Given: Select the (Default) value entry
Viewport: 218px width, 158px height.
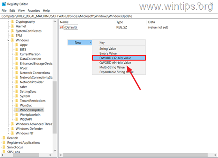Looking at the screenshot, I should point(71,27).
